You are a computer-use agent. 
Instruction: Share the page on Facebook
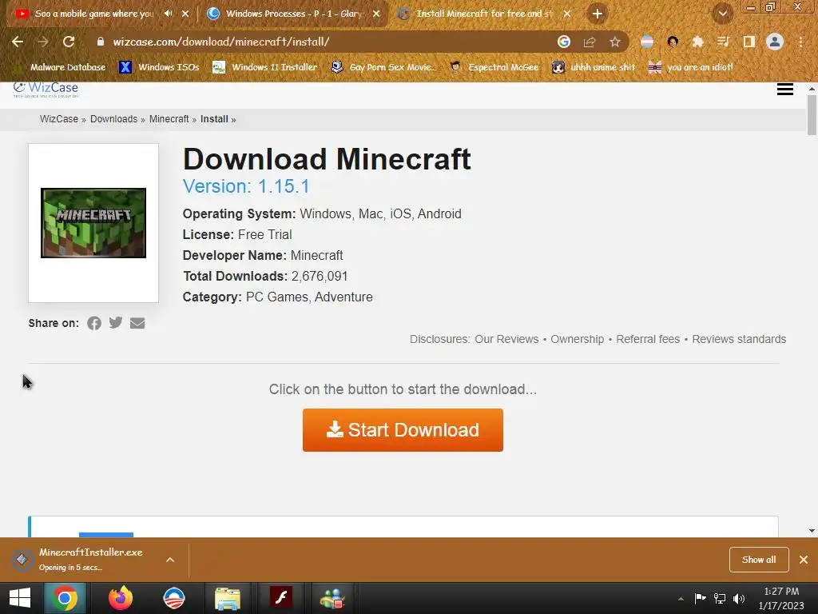tap(94, 323)
